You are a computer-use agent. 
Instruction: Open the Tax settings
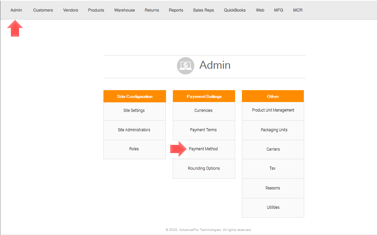(x=273, y=168)
